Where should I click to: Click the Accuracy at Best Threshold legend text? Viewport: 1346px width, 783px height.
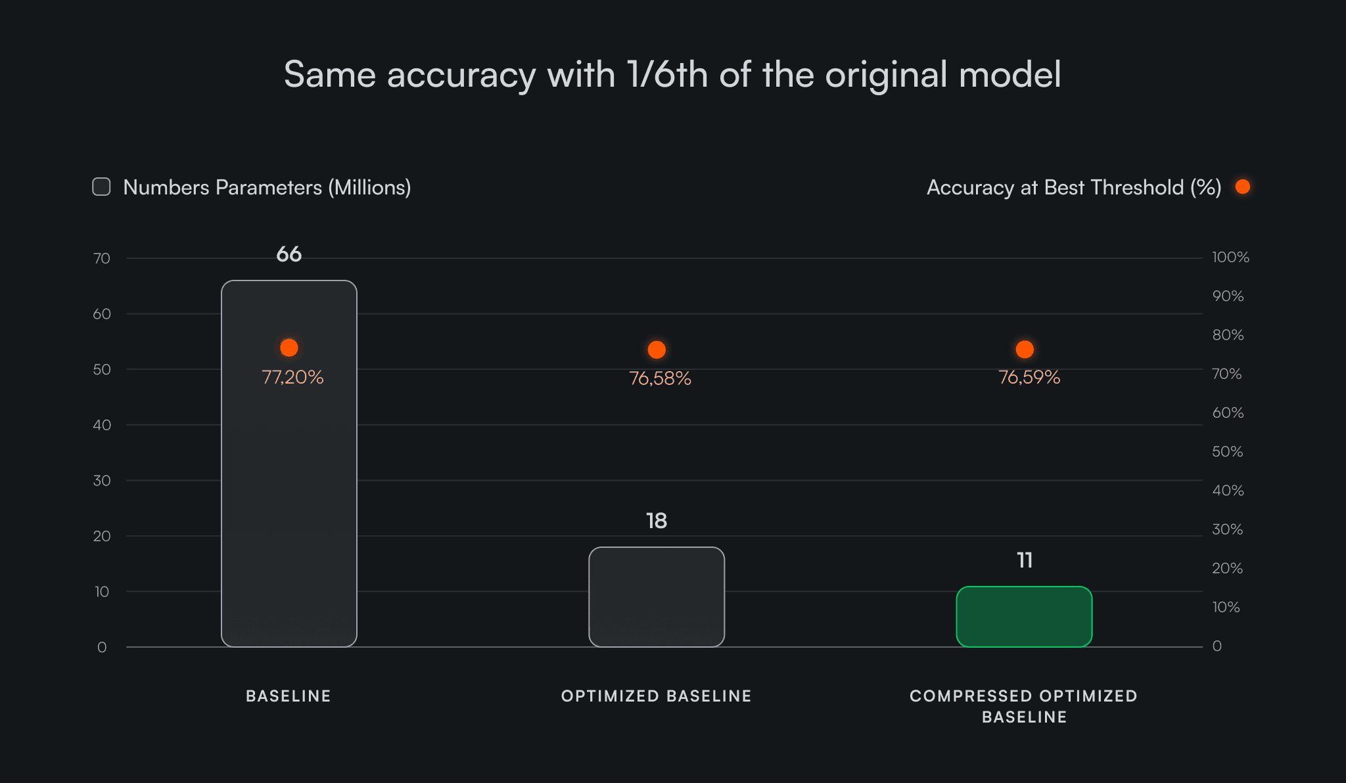coord(1074,187)
